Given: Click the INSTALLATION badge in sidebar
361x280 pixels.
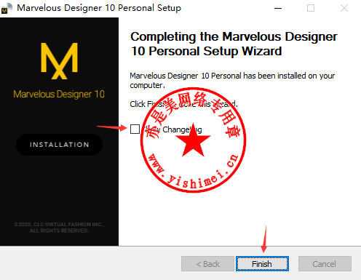Looking at the screenshot, I should 59,145.
